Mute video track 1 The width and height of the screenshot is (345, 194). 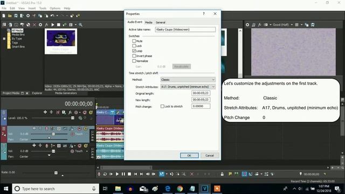(85, 113)
